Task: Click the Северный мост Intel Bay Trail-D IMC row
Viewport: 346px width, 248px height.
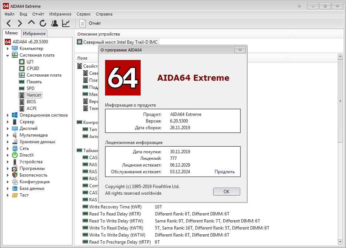Action: [x=118, y=42]
